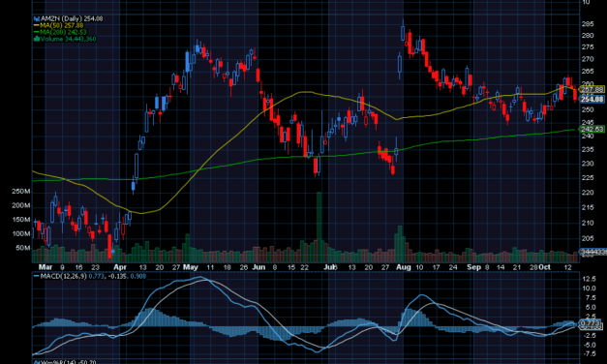Click the 12.5 MACD scale label
The width and height of the screenshot is (607, 364).
click(589, 279)
